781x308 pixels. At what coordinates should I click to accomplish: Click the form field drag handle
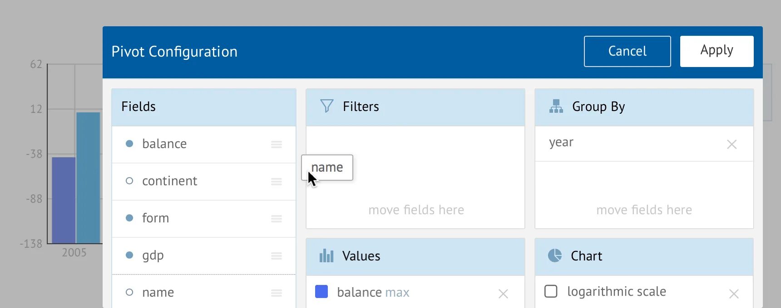pos(276,219)
